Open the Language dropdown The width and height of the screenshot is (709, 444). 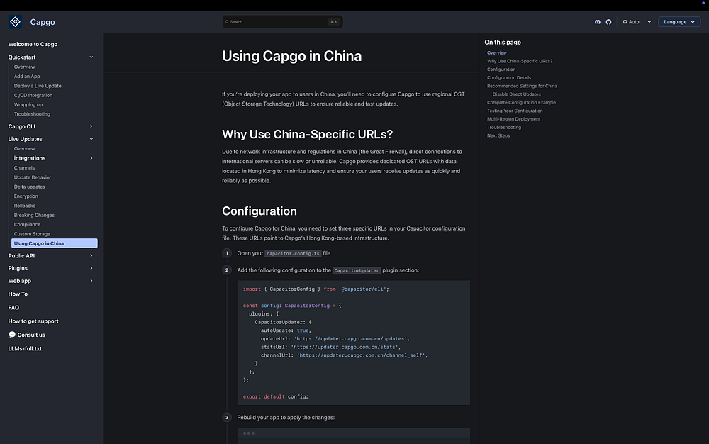click(x=679, y=22)
